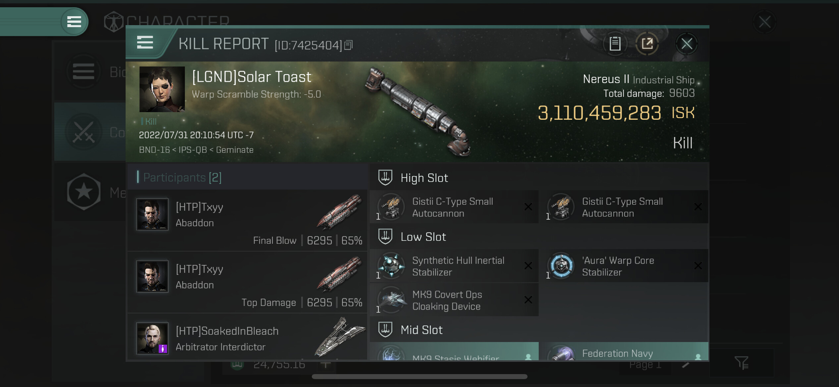The image size is (839, 387).
Task: Select Txyy Final Blow participant entry
Action: point(247,220)
